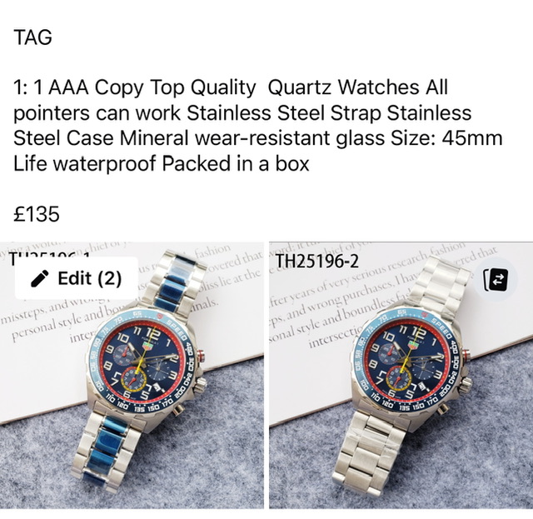Click the red top pusher on left watch

click(201, 357)
